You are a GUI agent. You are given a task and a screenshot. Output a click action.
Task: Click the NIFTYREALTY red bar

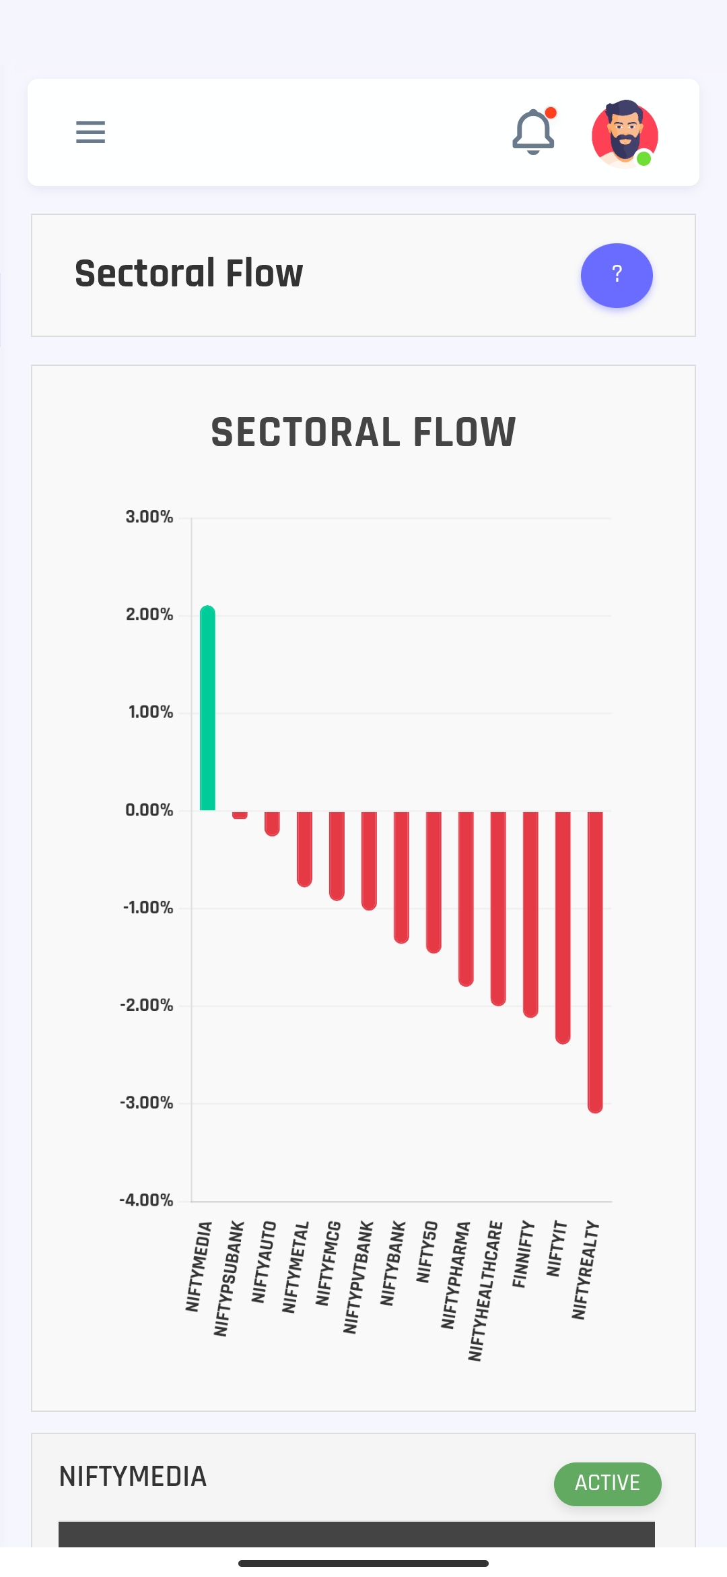tap(595, 961)
